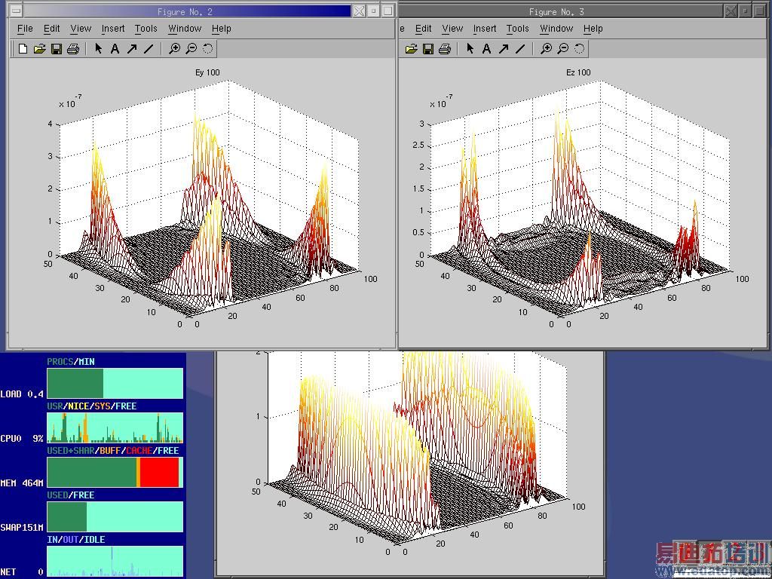Click Save icon in Figure 2 toolbar

(x=57, y=49)
